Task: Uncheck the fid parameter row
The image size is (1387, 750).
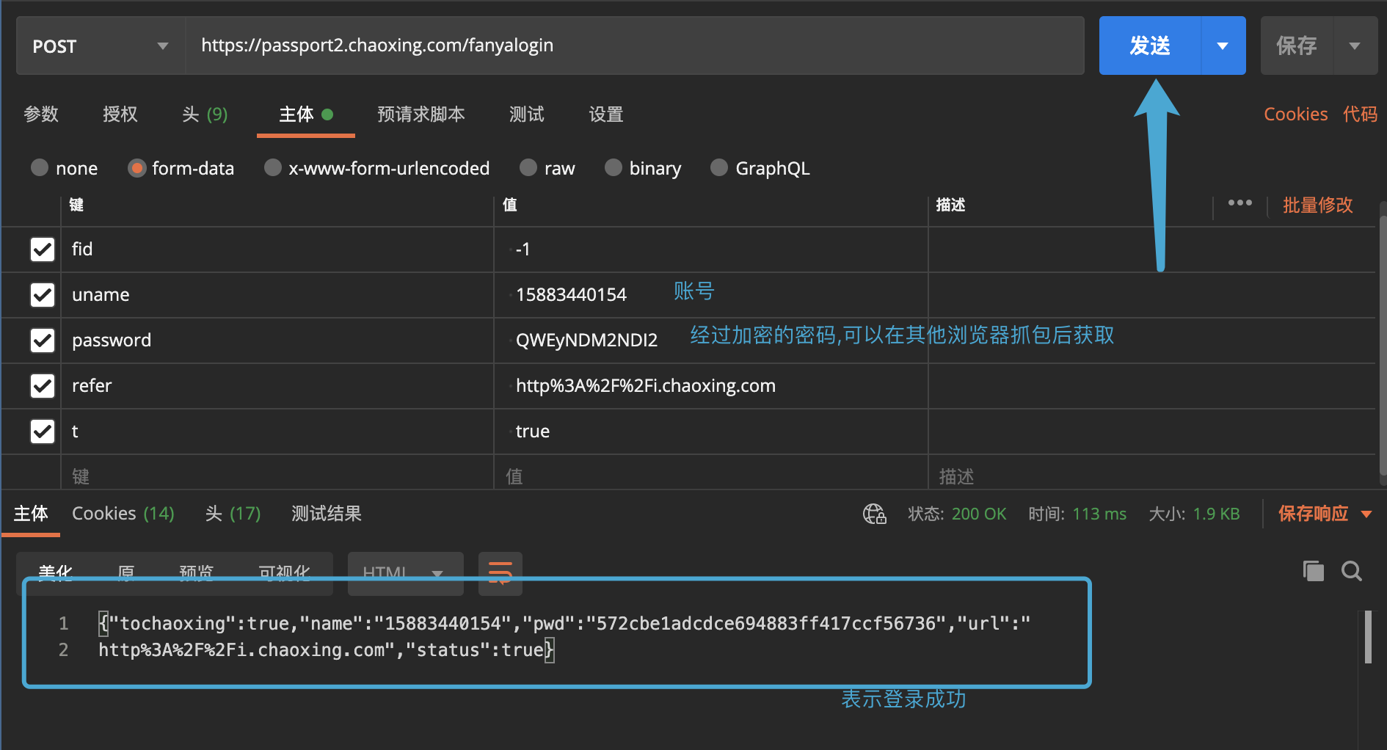Action: pos(43,250)
